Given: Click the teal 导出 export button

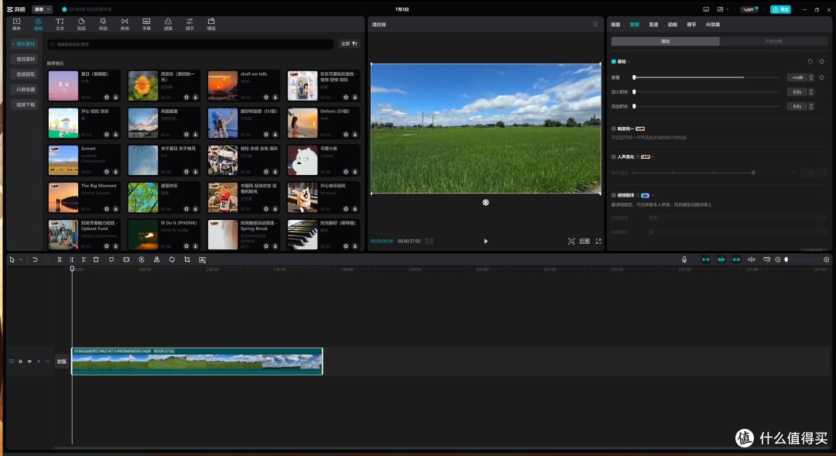Looking at the screenshot, I should pos(780,9).
